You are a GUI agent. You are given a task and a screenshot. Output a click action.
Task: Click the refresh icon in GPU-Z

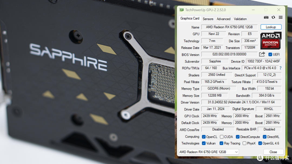[x=273, y=17]
